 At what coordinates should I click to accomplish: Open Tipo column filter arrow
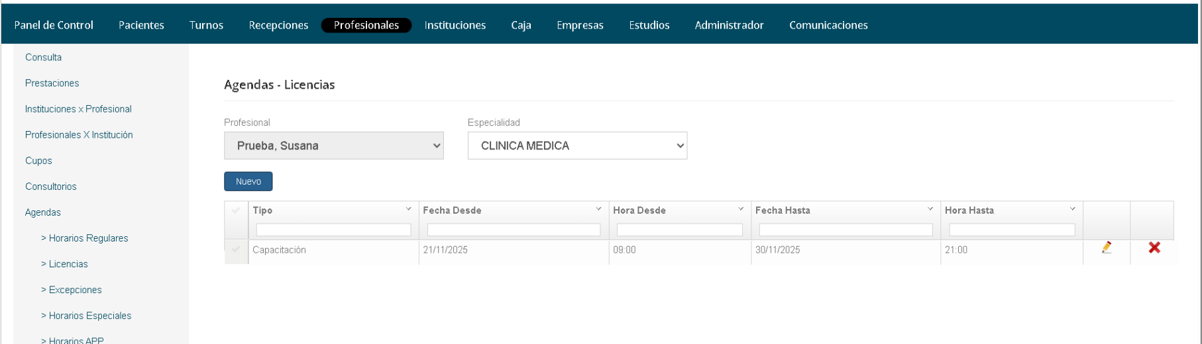coord(408,209)
